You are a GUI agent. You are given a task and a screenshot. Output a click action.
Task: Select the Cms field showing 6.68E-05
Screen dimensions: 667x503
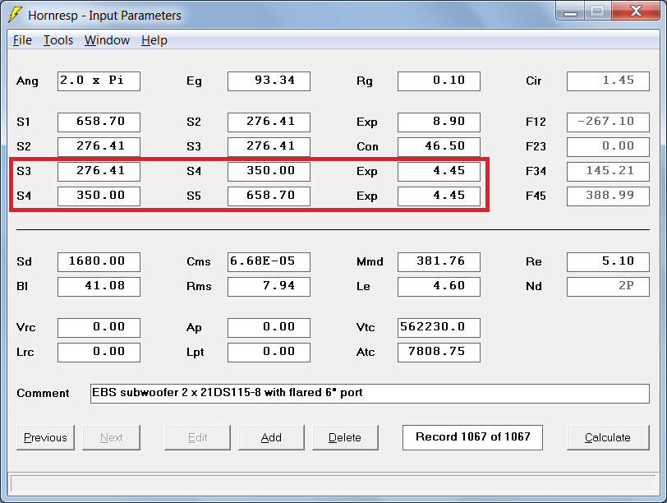269,262
